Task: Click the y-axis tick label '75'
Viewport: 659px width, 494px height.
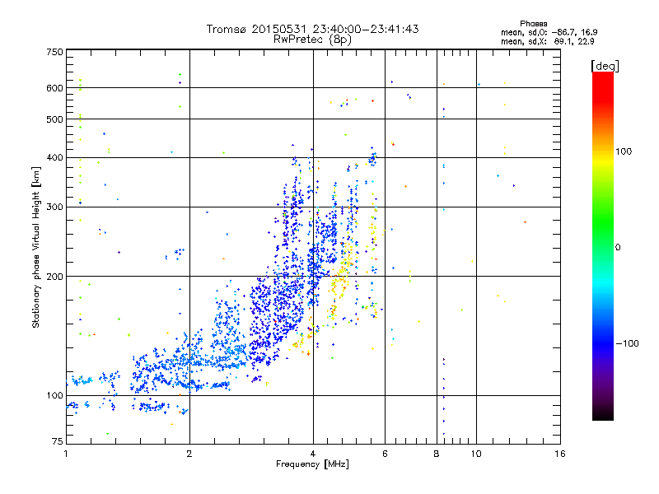Action: point(58,440)
